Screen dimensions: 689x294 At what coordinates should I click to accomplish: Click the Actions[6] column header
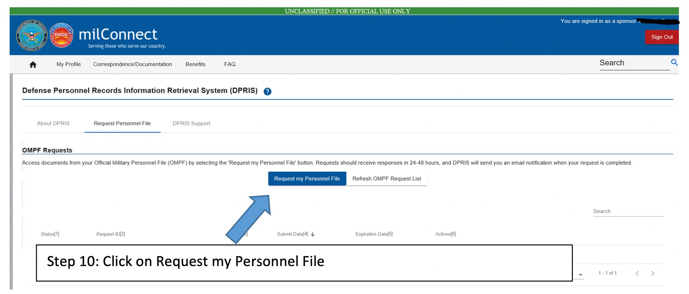[x=445, y=234]
